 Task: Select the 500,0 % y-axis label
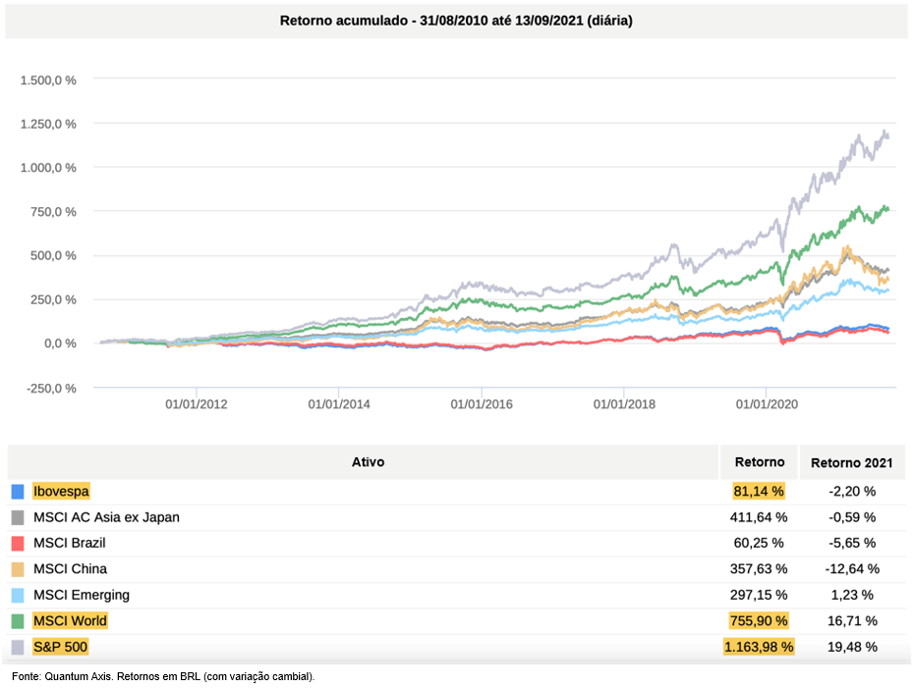tap(54, 255)
